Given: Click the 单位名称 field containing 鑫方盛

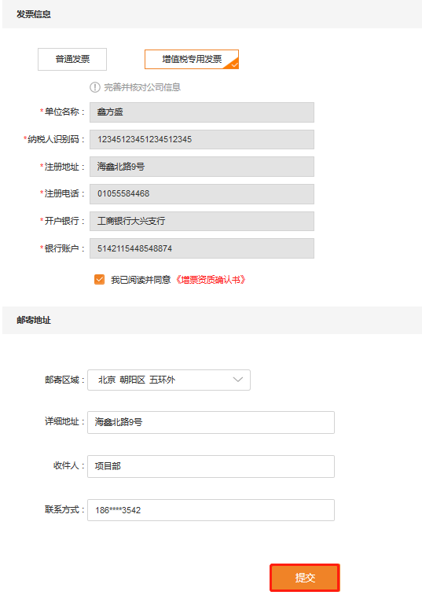Looking at the screenshot, I should point(202,112).
